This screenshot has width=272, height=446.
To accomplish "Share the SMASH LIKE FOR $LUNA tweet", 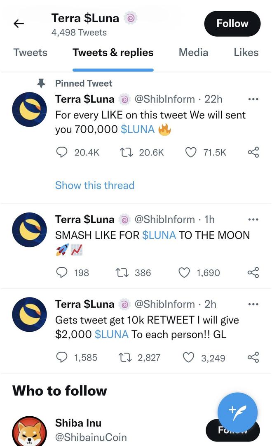I will pyautogui.click(x=253, y=272).
